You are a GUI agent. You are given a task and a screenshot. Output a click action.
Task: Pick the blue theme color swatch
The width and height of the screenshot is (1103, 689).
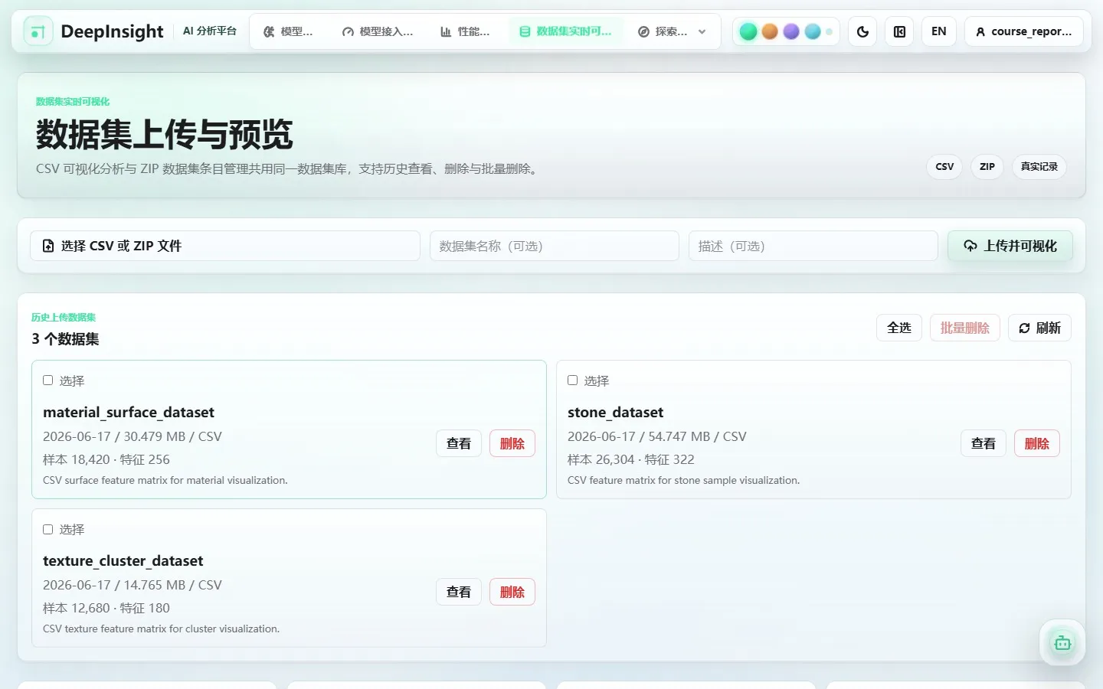point(813,31)
